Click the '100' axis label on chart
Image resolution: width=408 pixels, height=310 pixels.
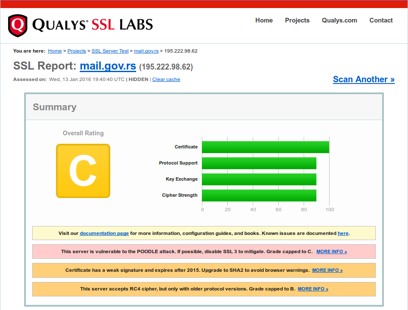pyautogui.click(x=330, y=209)
